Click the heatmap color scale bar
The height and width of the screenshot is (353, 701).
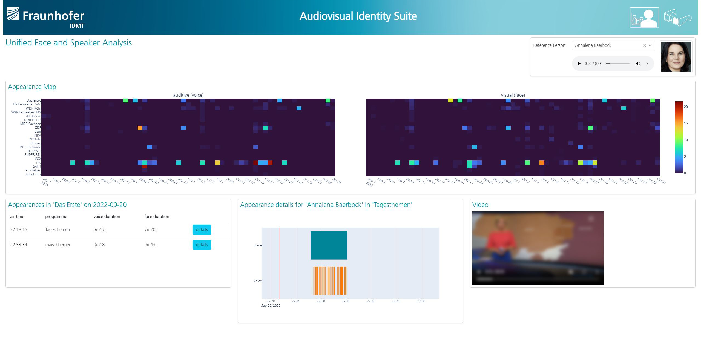point(679,137)
